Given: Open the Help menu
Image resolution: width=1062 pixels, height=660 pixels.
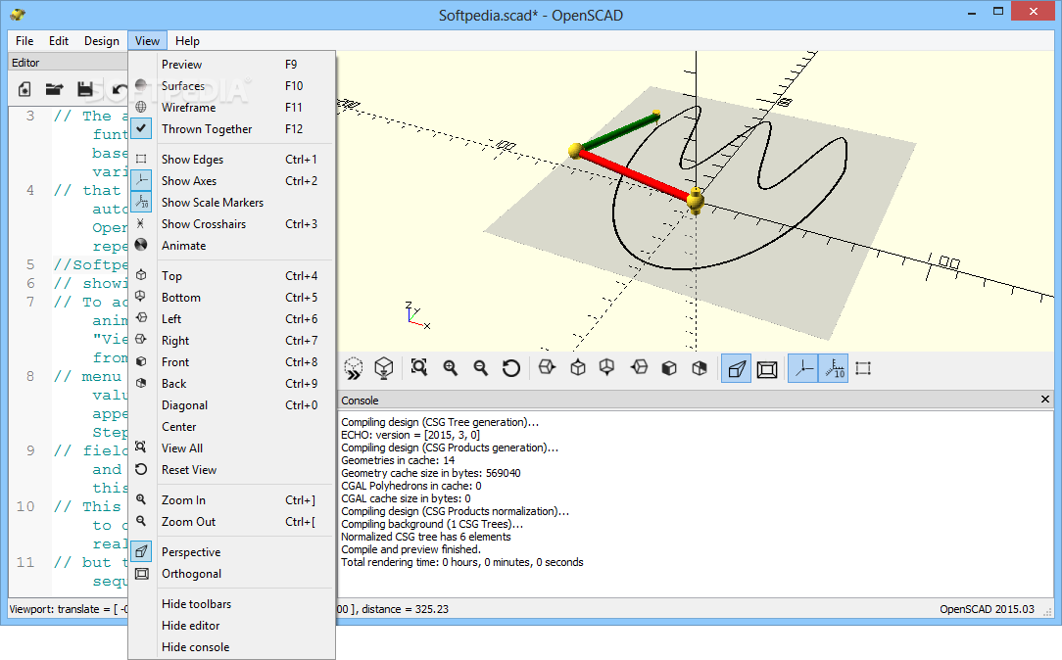Looking at the screenshot, I should coord(187,40).
